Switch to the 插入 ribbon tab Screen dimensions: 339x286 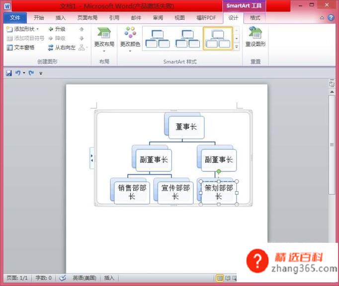[60, 18]
